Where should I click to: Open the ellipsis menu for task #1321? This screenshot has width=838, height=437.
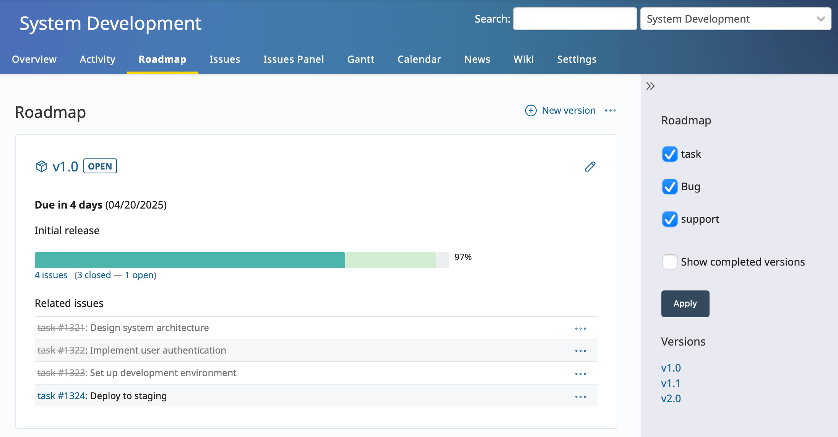pyautogui.click(x=581, y=328)
